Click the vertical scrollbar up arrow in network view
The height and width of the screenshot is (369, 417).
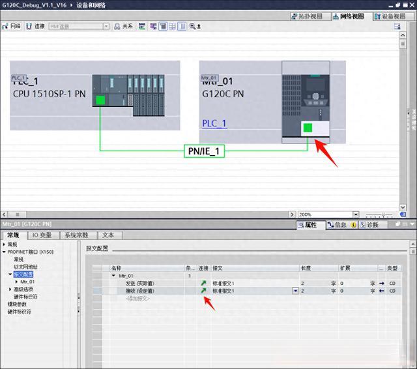click(x=403, y=35)
